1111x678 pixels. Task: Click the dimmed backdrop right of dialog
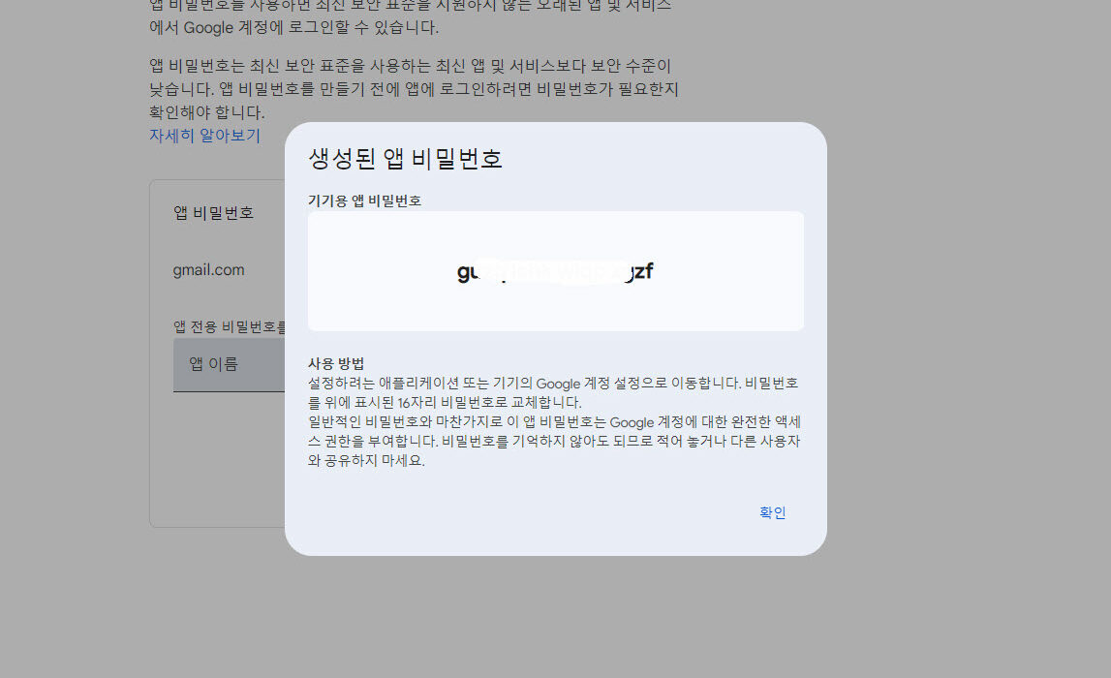[969, 339]
